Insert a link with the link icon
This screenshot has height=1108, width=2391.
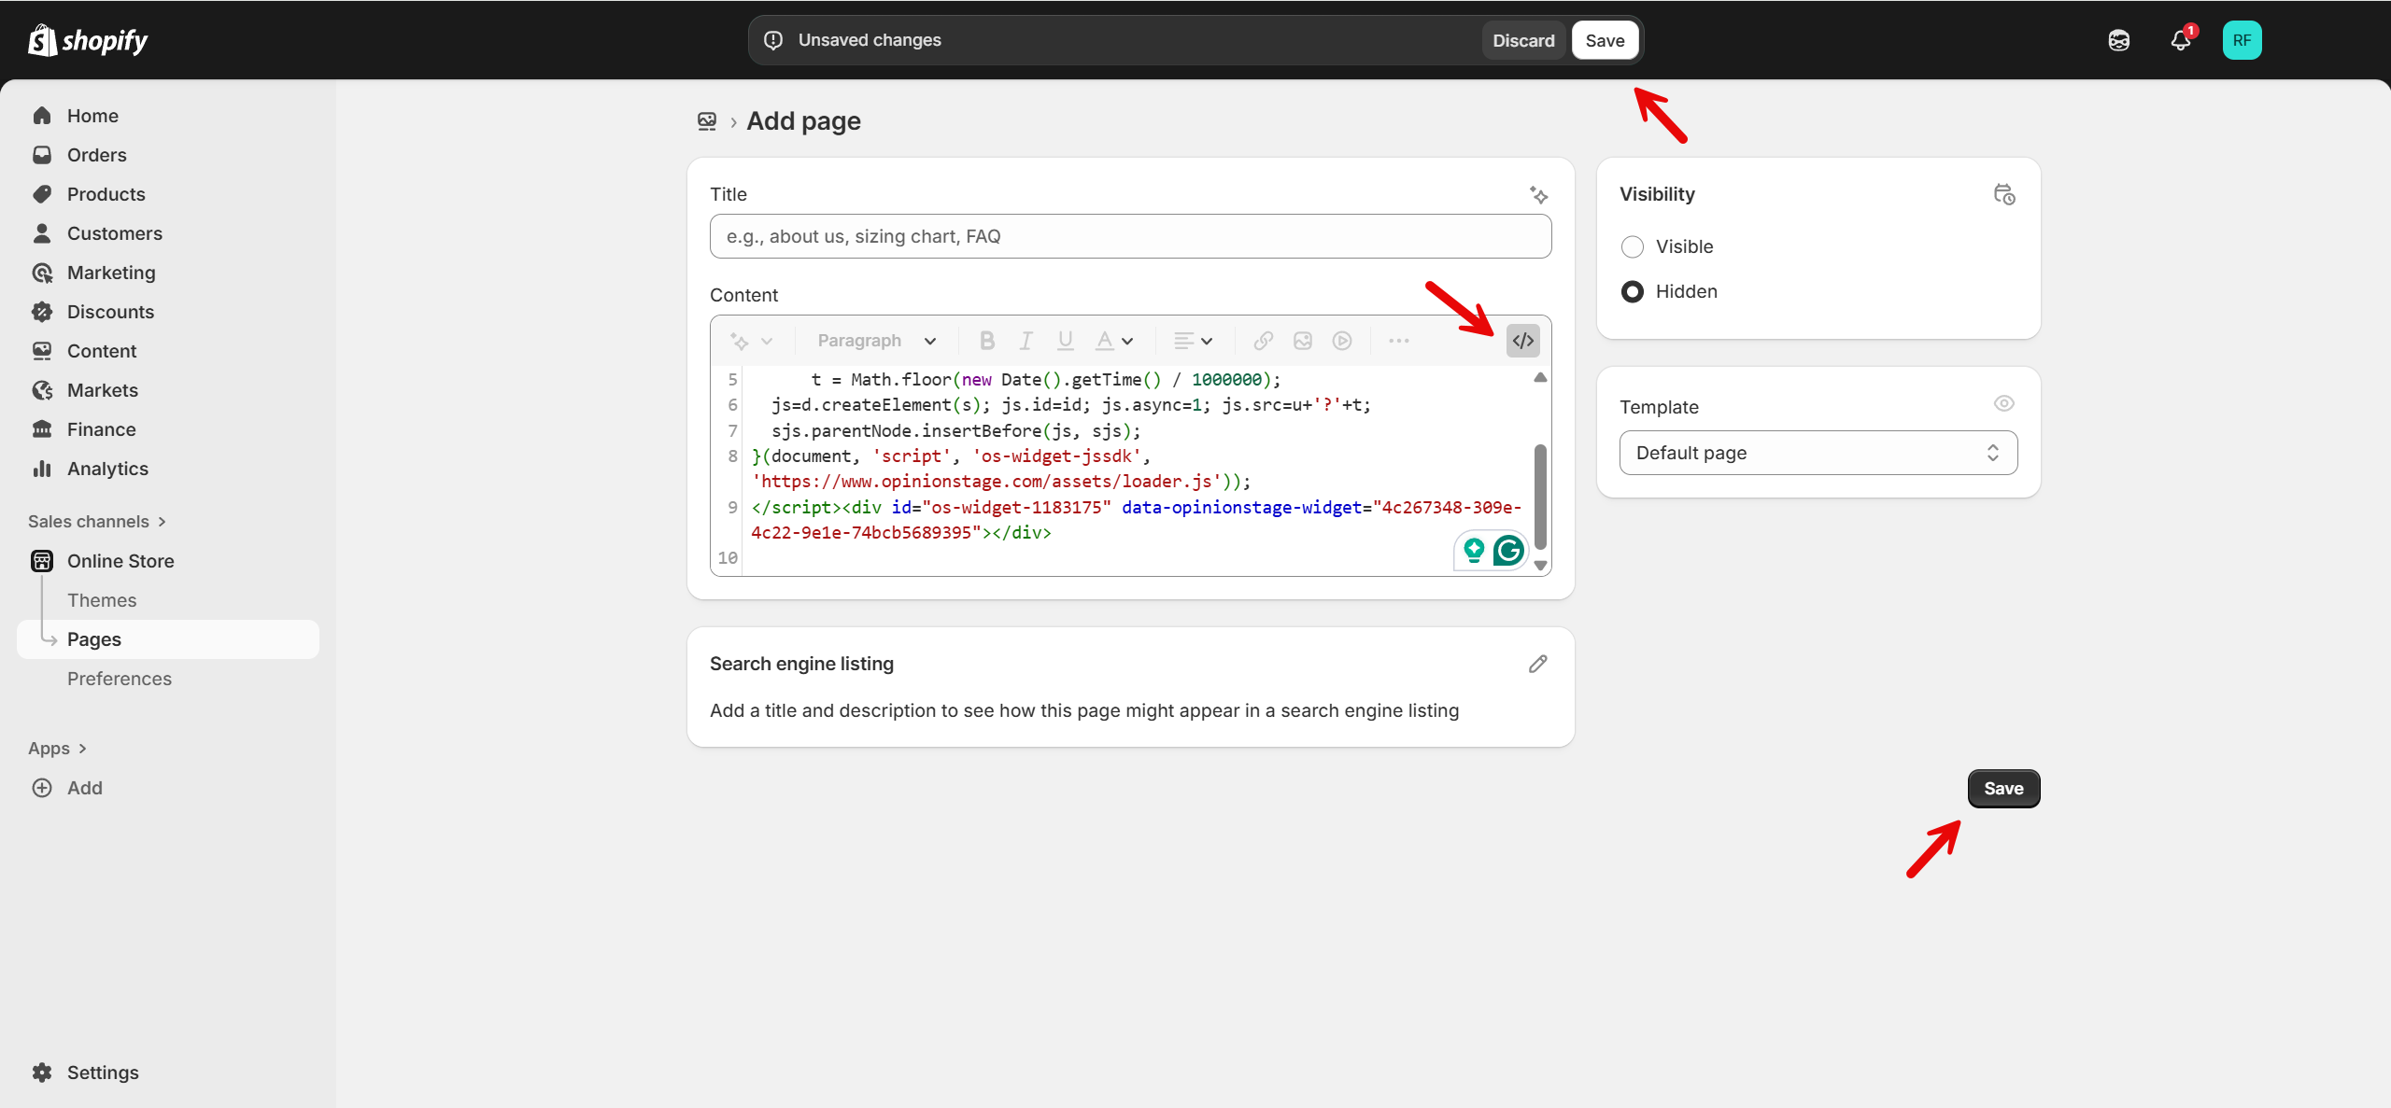[x=1263, y=341]
